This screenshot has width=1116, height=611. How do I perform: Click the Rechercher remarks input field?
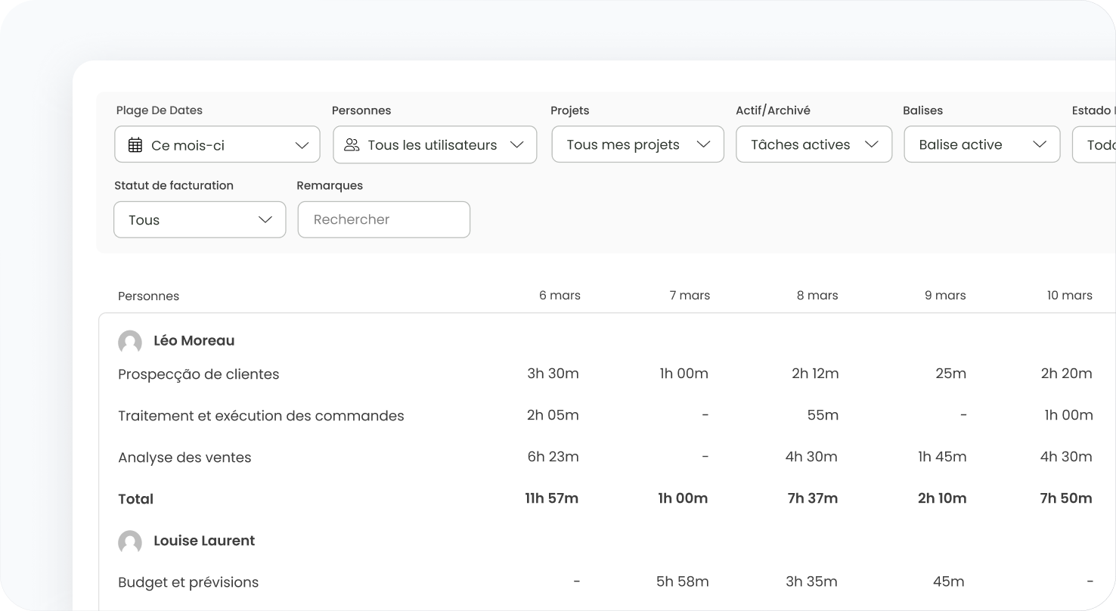pyautogui.click(x=383, y=220)
